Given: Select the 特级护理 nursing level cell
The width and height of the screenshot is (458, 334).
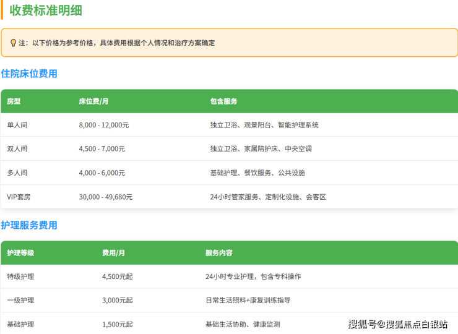Looking at the screenshot, I should click(x=20, y=276).
